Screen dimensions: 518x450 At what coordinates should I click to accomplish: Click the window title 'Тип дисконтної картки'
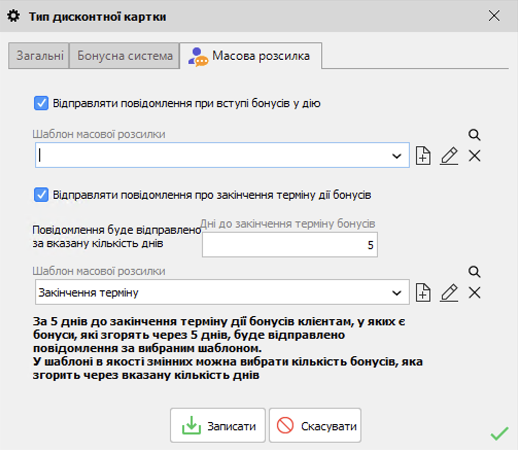[x=97, y=16]
